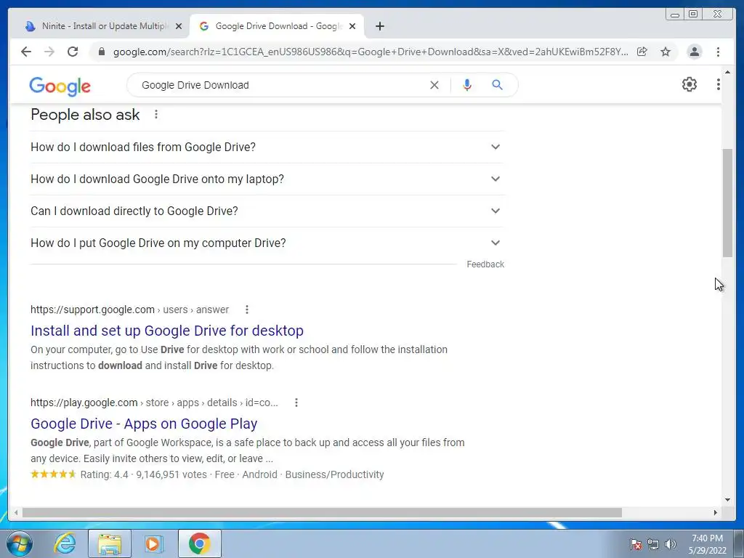Screen dimensions: 744x558
Task: Click the horizontal scrollbar left arrow
Action: [16, 512]
